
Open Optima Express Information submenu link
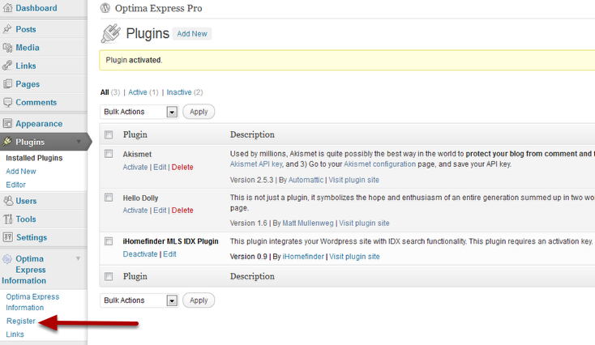(x=32, y=302)
